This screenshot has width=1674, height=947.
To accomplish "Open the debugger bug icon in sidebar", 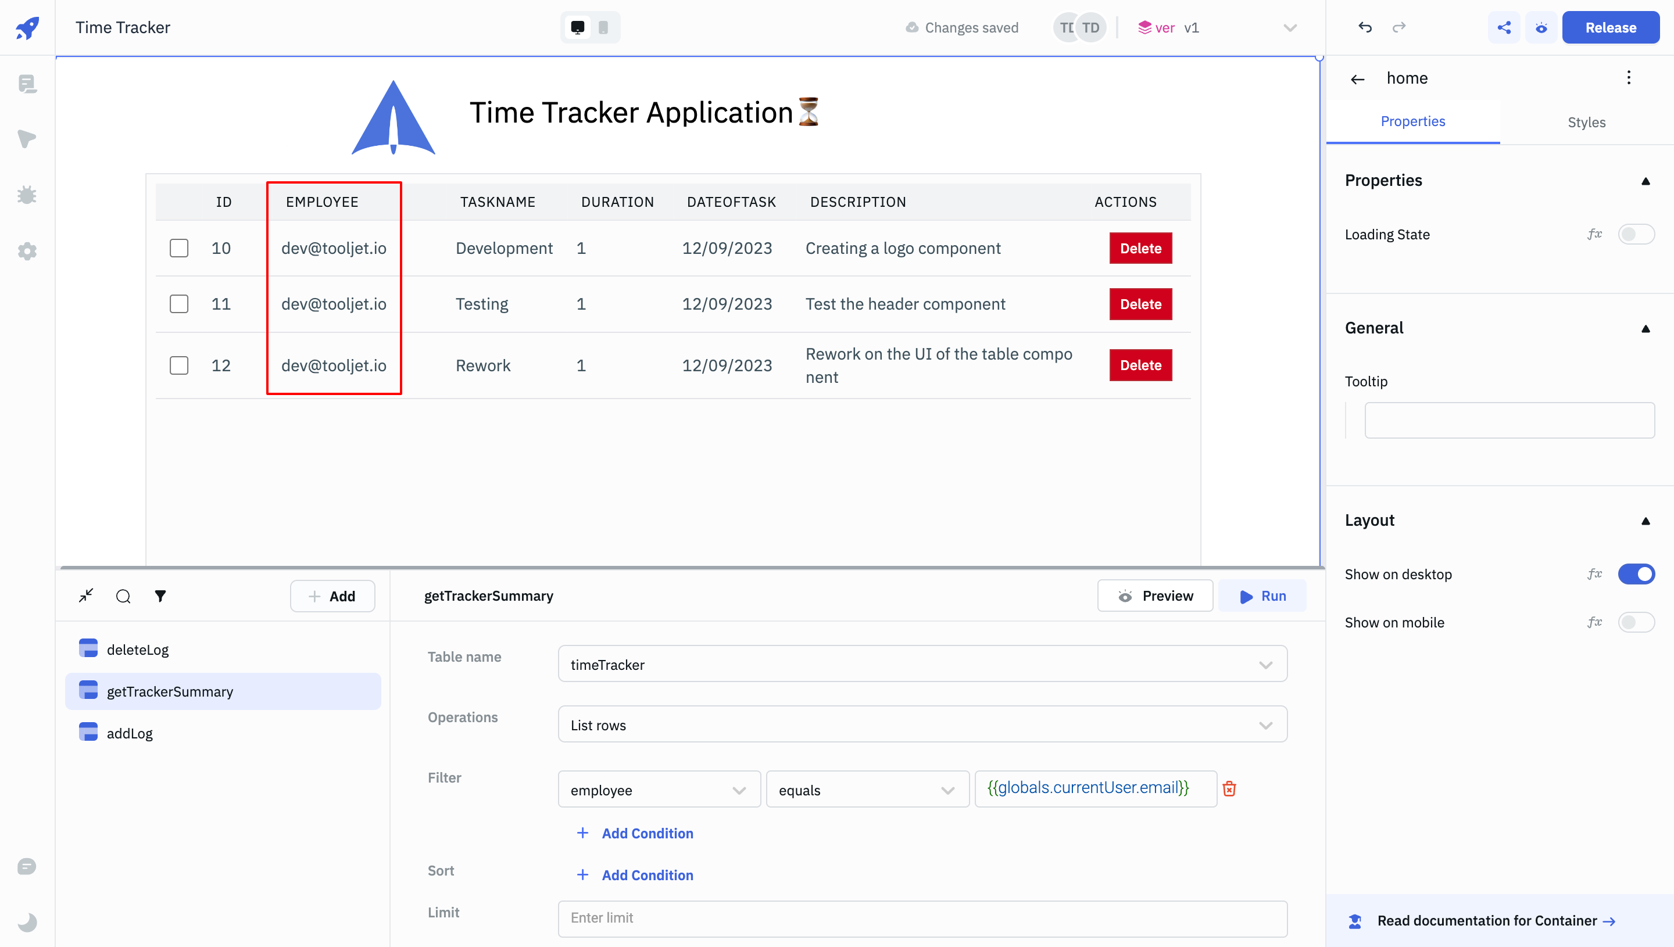I will coord(27,195).
